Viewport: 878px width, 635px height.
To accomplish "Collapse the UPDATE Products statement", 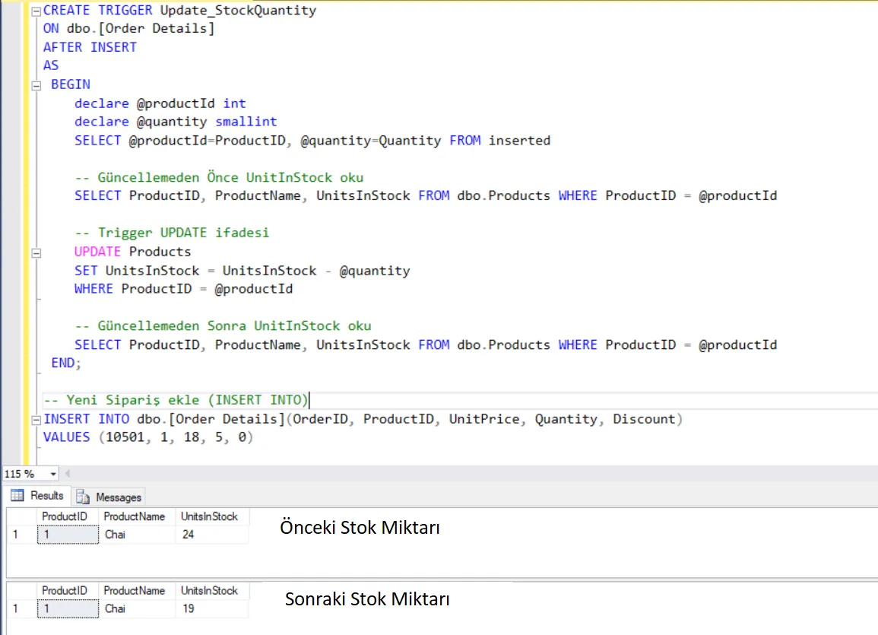I will [x=36, y=253].
